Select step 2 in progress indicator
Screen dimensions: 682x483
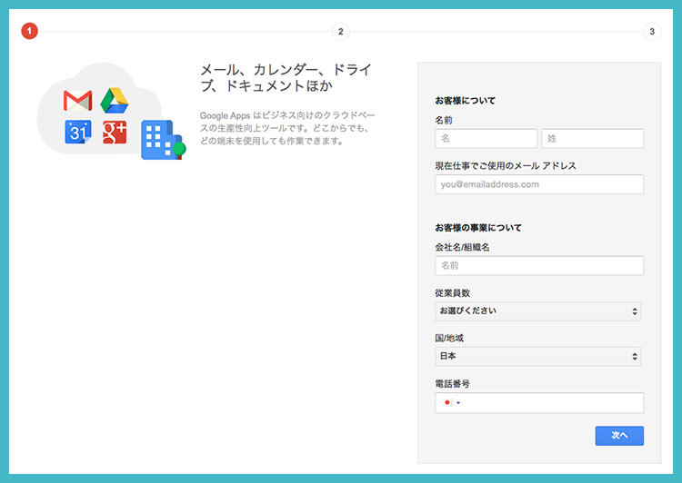tap(341, 31)
